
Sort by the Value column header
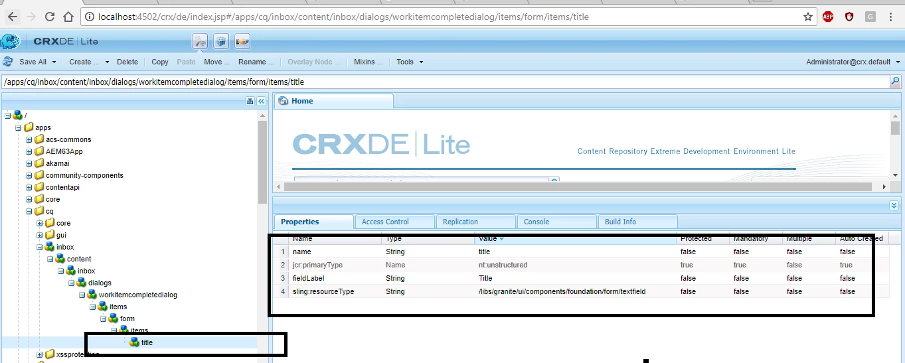coord(576,238)
